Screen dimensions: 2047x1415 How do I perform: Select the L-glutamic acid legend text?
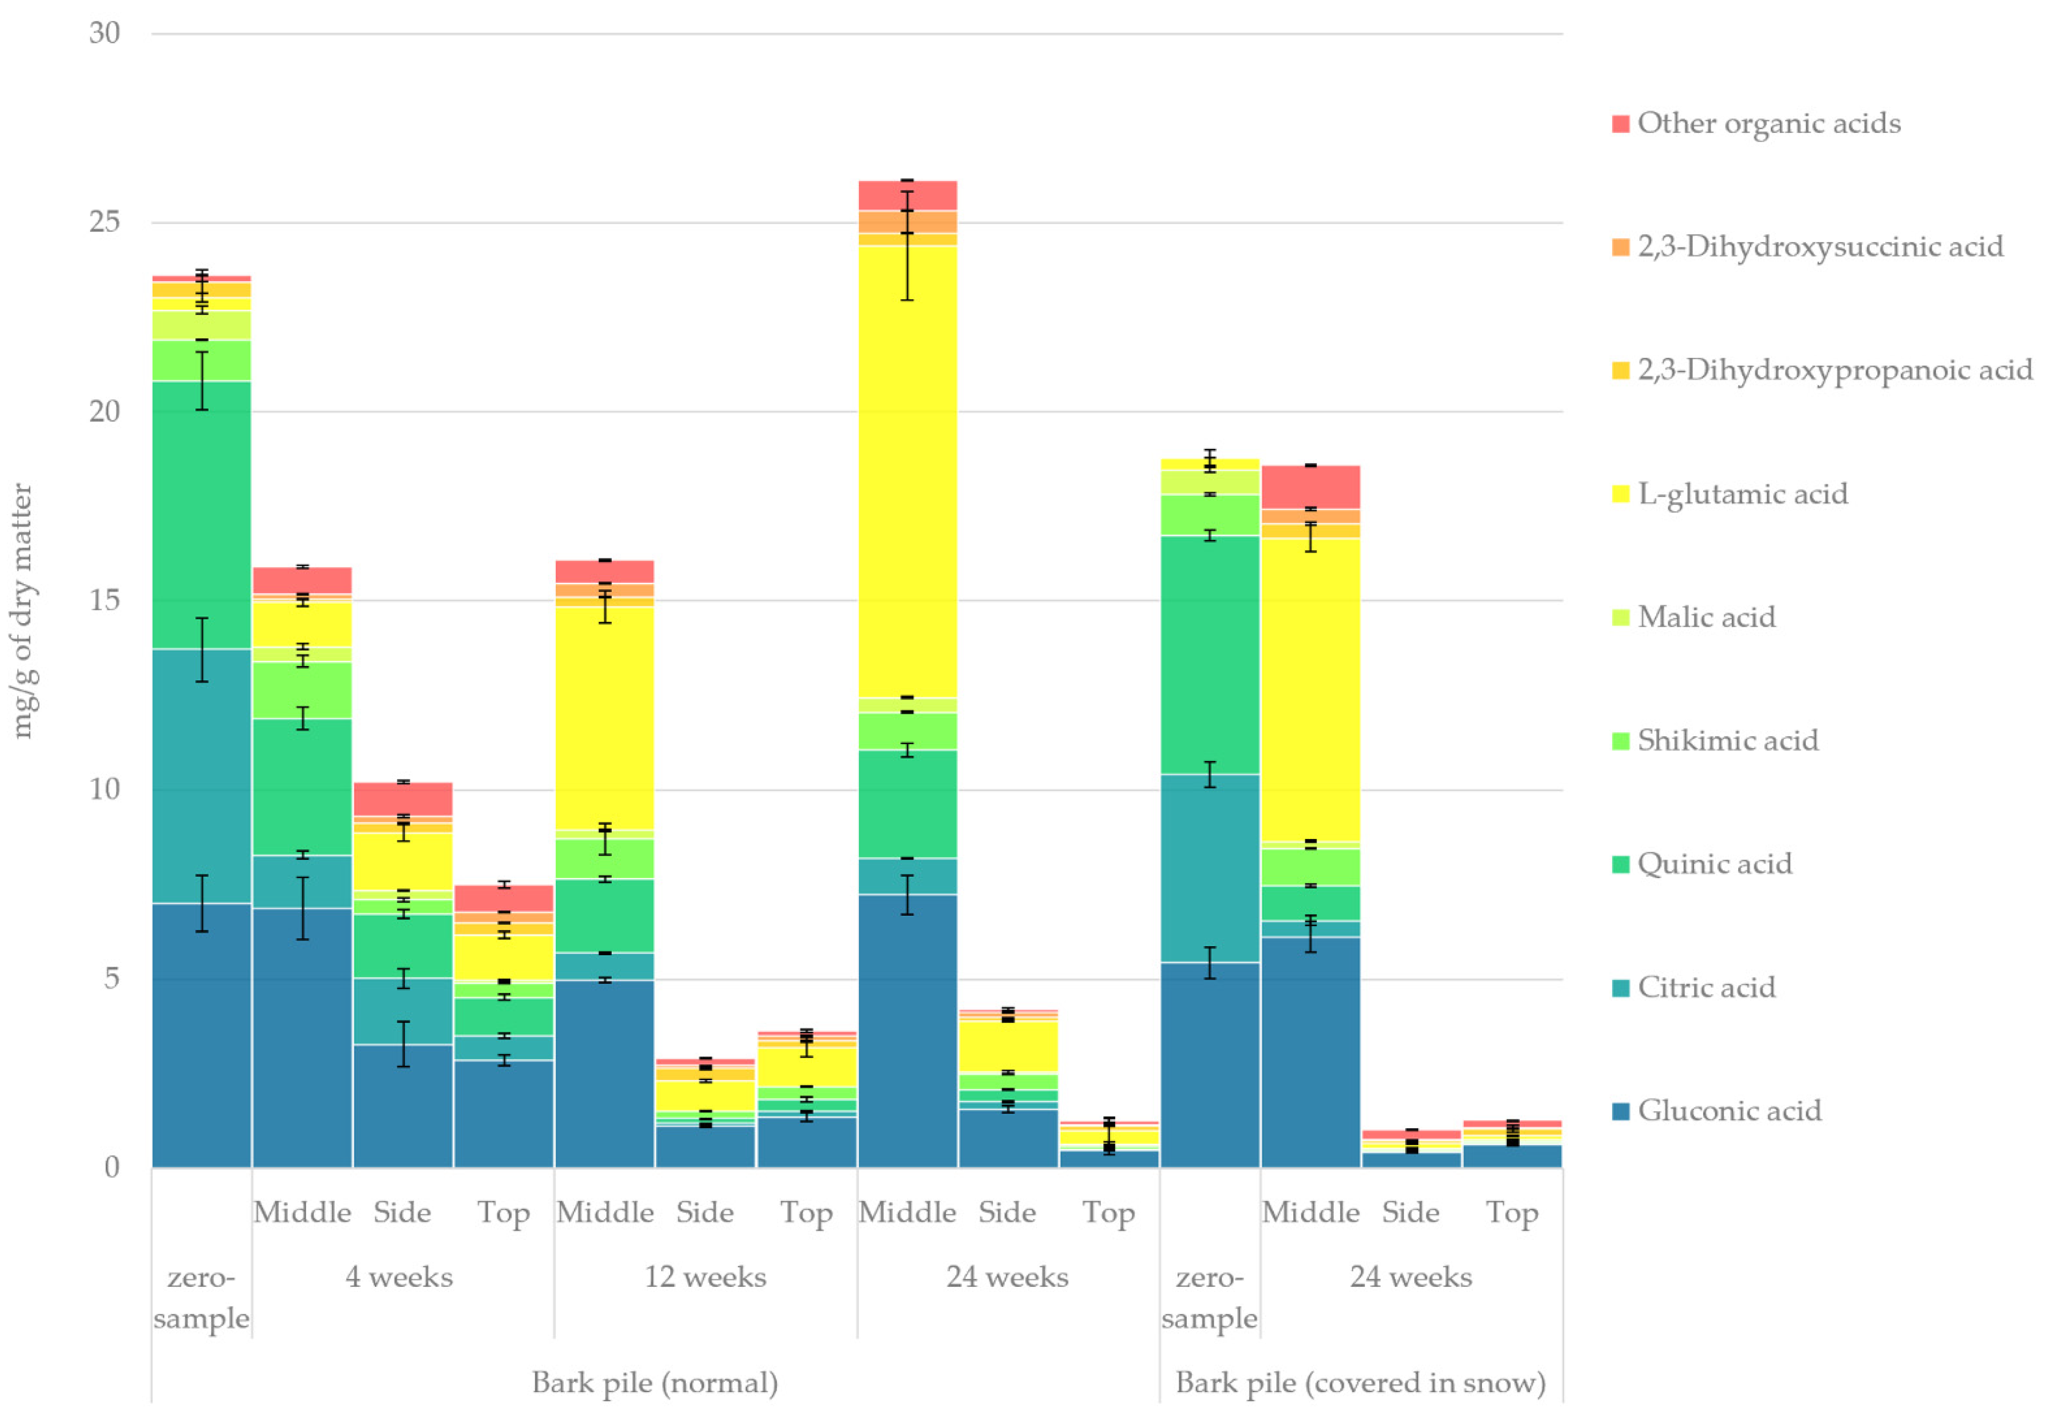pyautogui.click(x=1742, y=495)
